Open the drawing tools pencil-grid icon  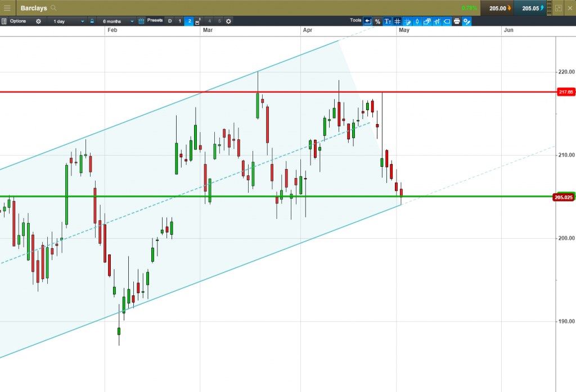point(407,21)
